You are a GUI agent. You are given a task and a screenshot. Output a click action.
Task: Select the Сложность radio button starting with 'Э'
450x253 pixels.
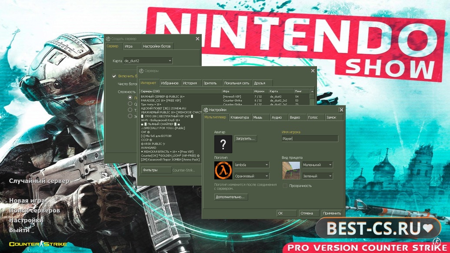(x=130, y=116)
